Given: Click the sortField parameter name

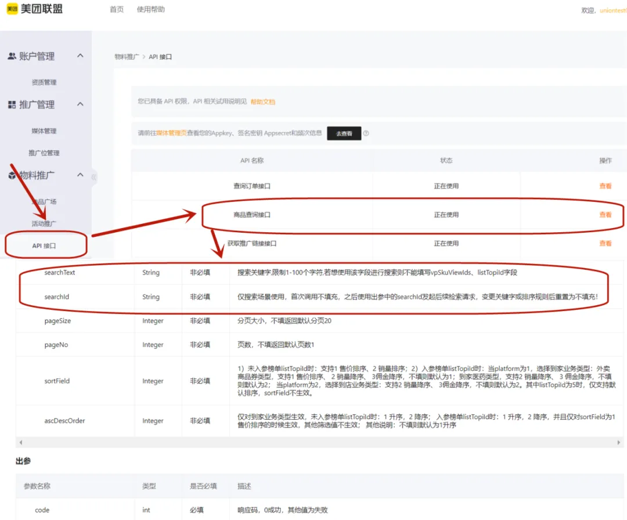Looking at the screenshot, I should tap(57, 381).
